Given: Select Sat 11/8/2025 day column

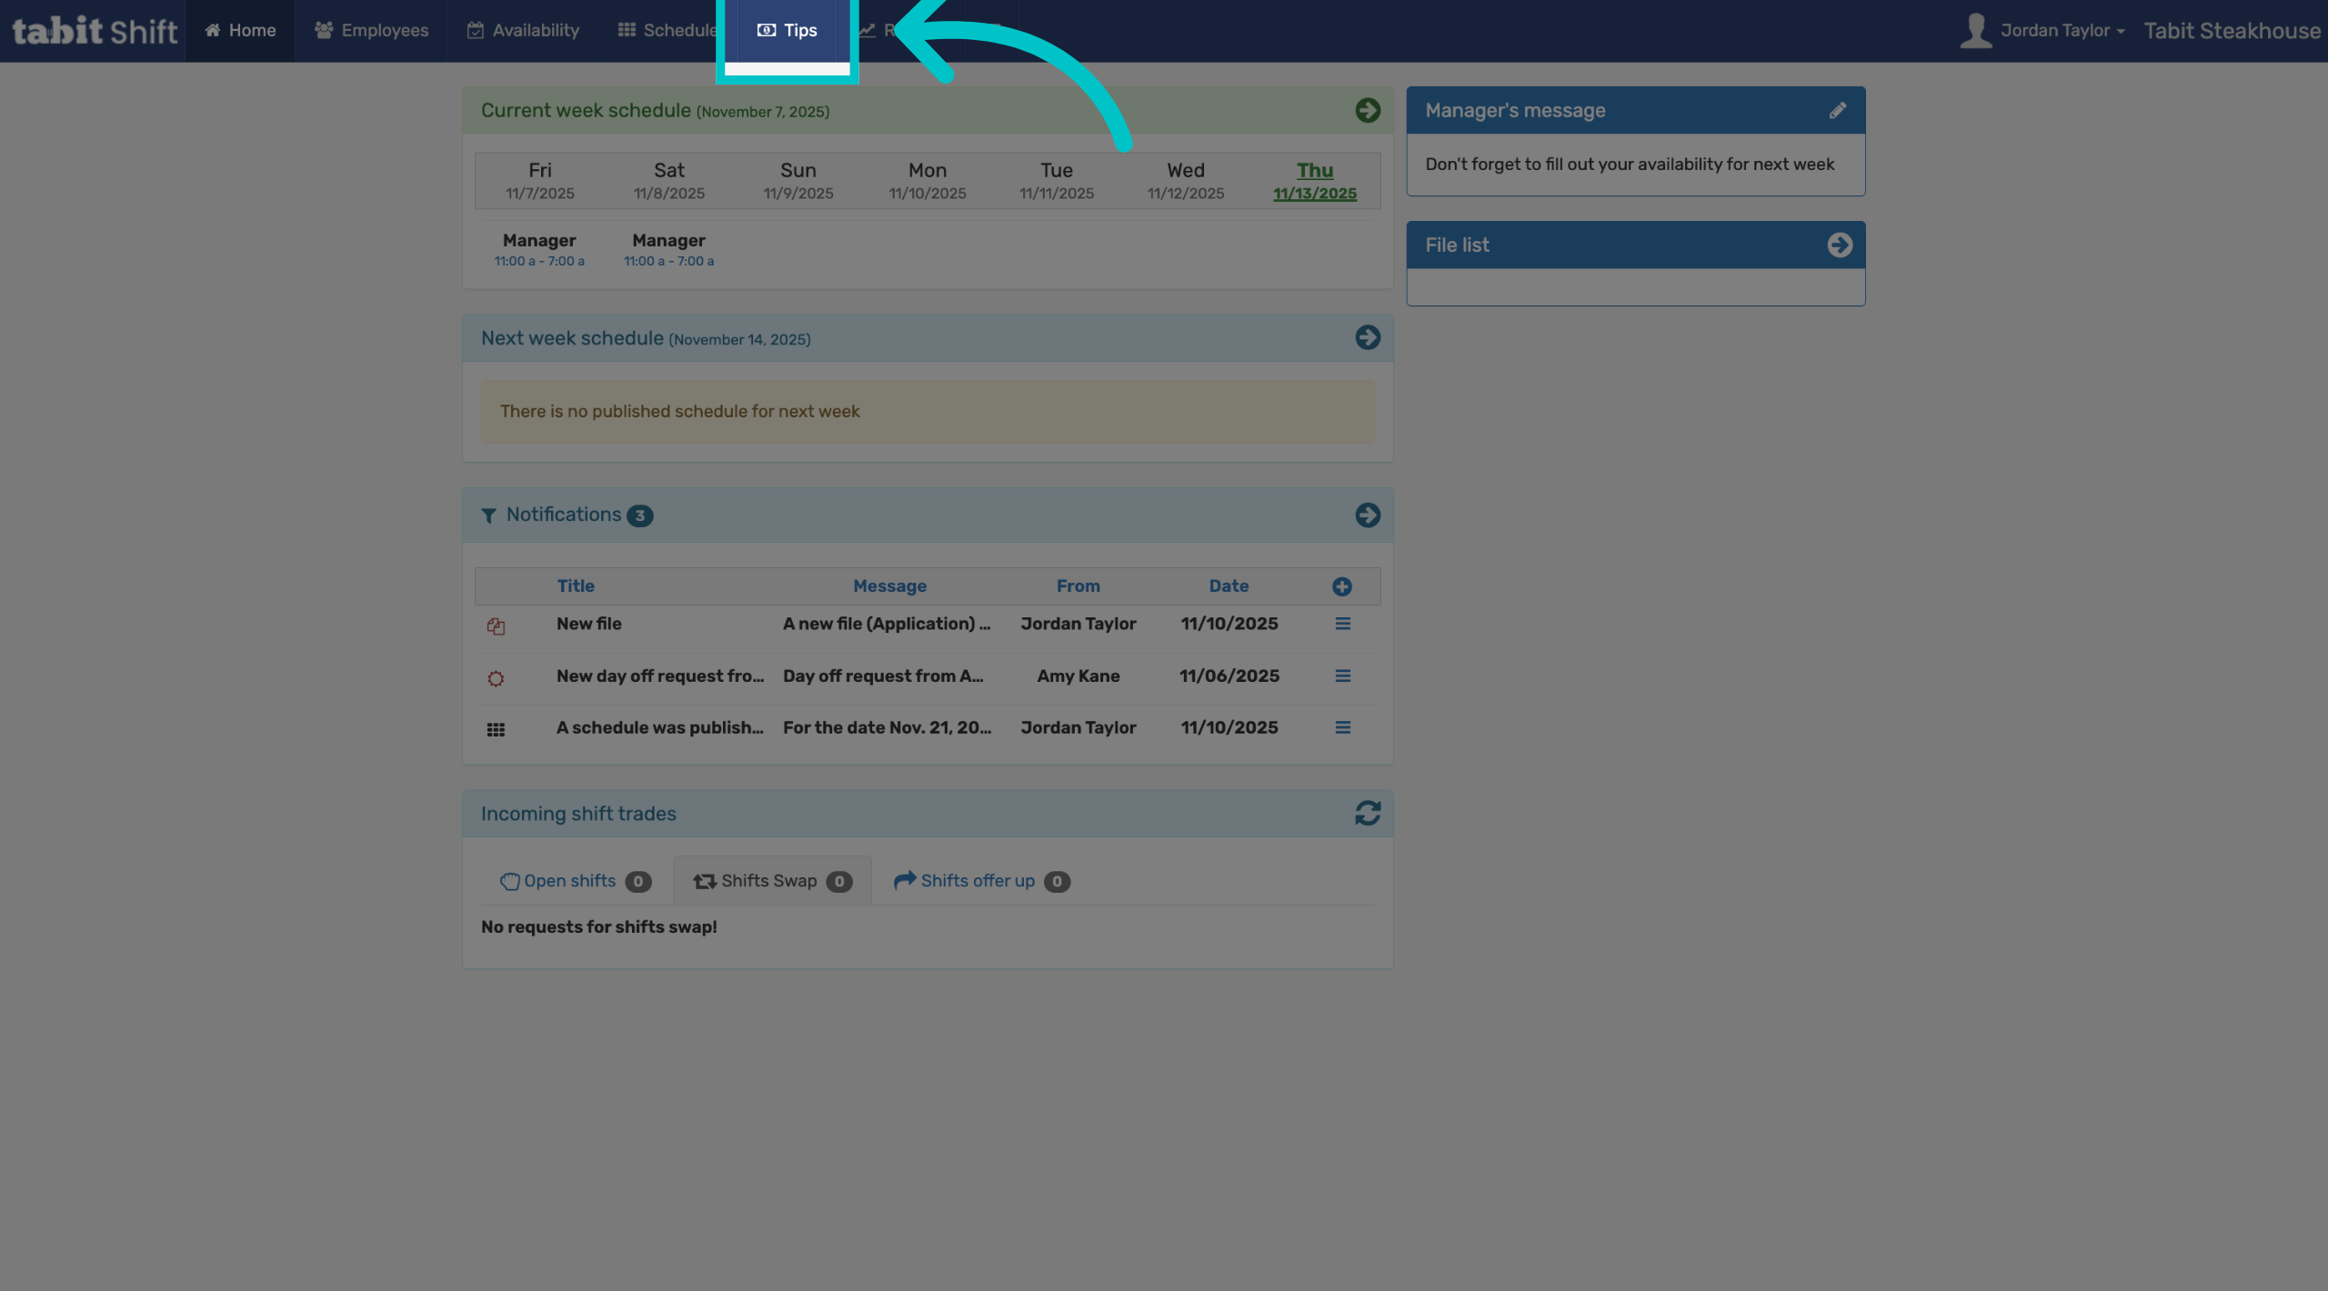Looking at the screenshot, I should [x=669, y=181].
